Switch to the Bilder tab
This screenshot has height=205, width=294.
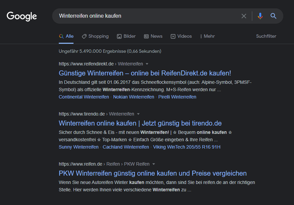126,36
